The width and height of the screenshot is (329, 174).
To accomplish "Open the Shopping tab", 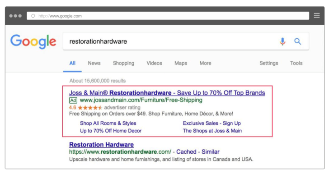I will pyautogui.click(x=123, y=63).
